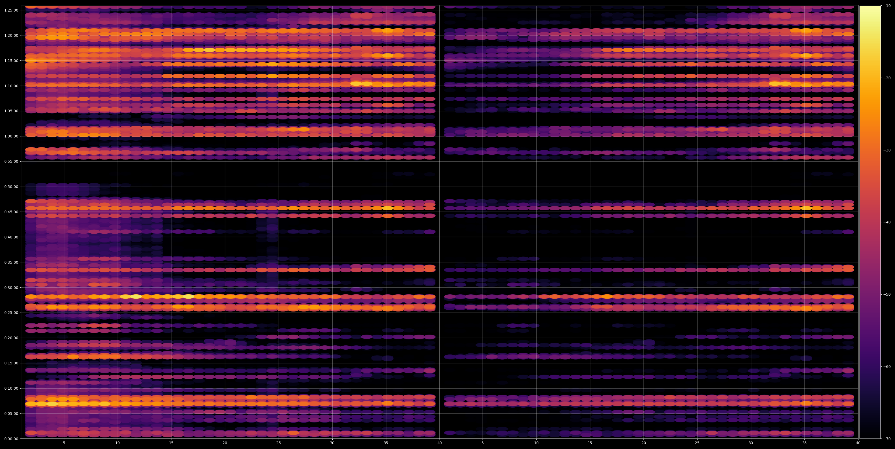Select the 0:40:00 tick label
The height and width of the screenshot is (449, 895).
[11, 237]
